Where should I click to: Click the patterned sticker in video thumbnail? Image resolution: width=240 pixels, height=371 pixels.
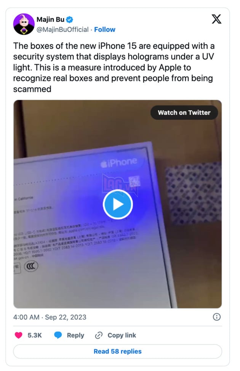[194, 193]
